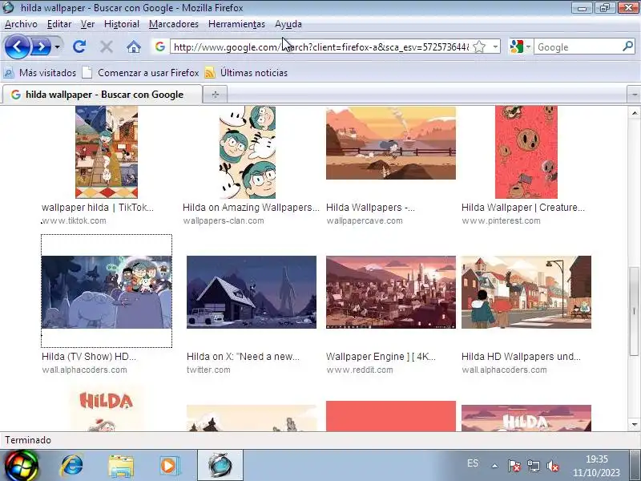Open the Hilda HD street scene thumbnail
This screenshot has height=481, width=641.
[526, 292]
